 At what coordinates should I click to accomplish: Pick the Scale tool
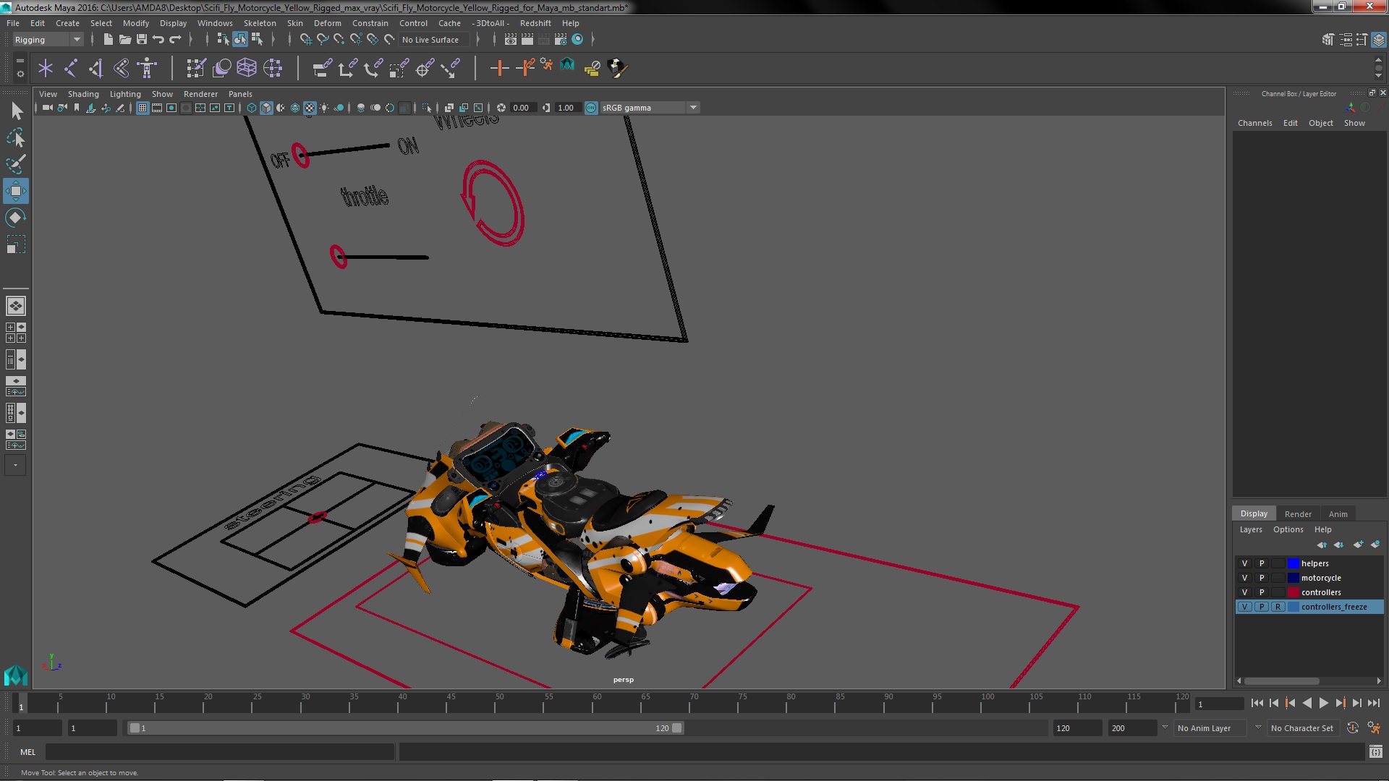click(16, 244)
